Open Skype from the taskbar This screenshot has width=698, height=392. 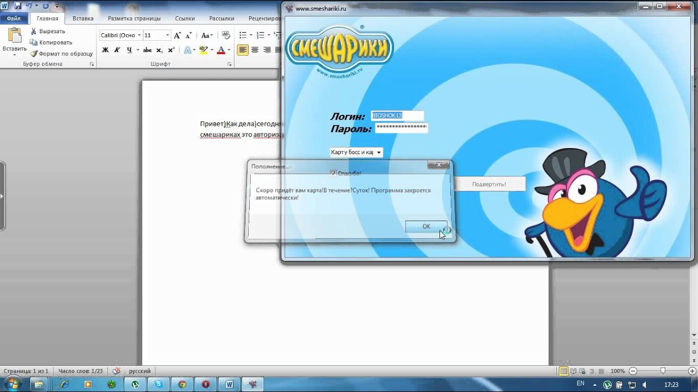point(159,384)
